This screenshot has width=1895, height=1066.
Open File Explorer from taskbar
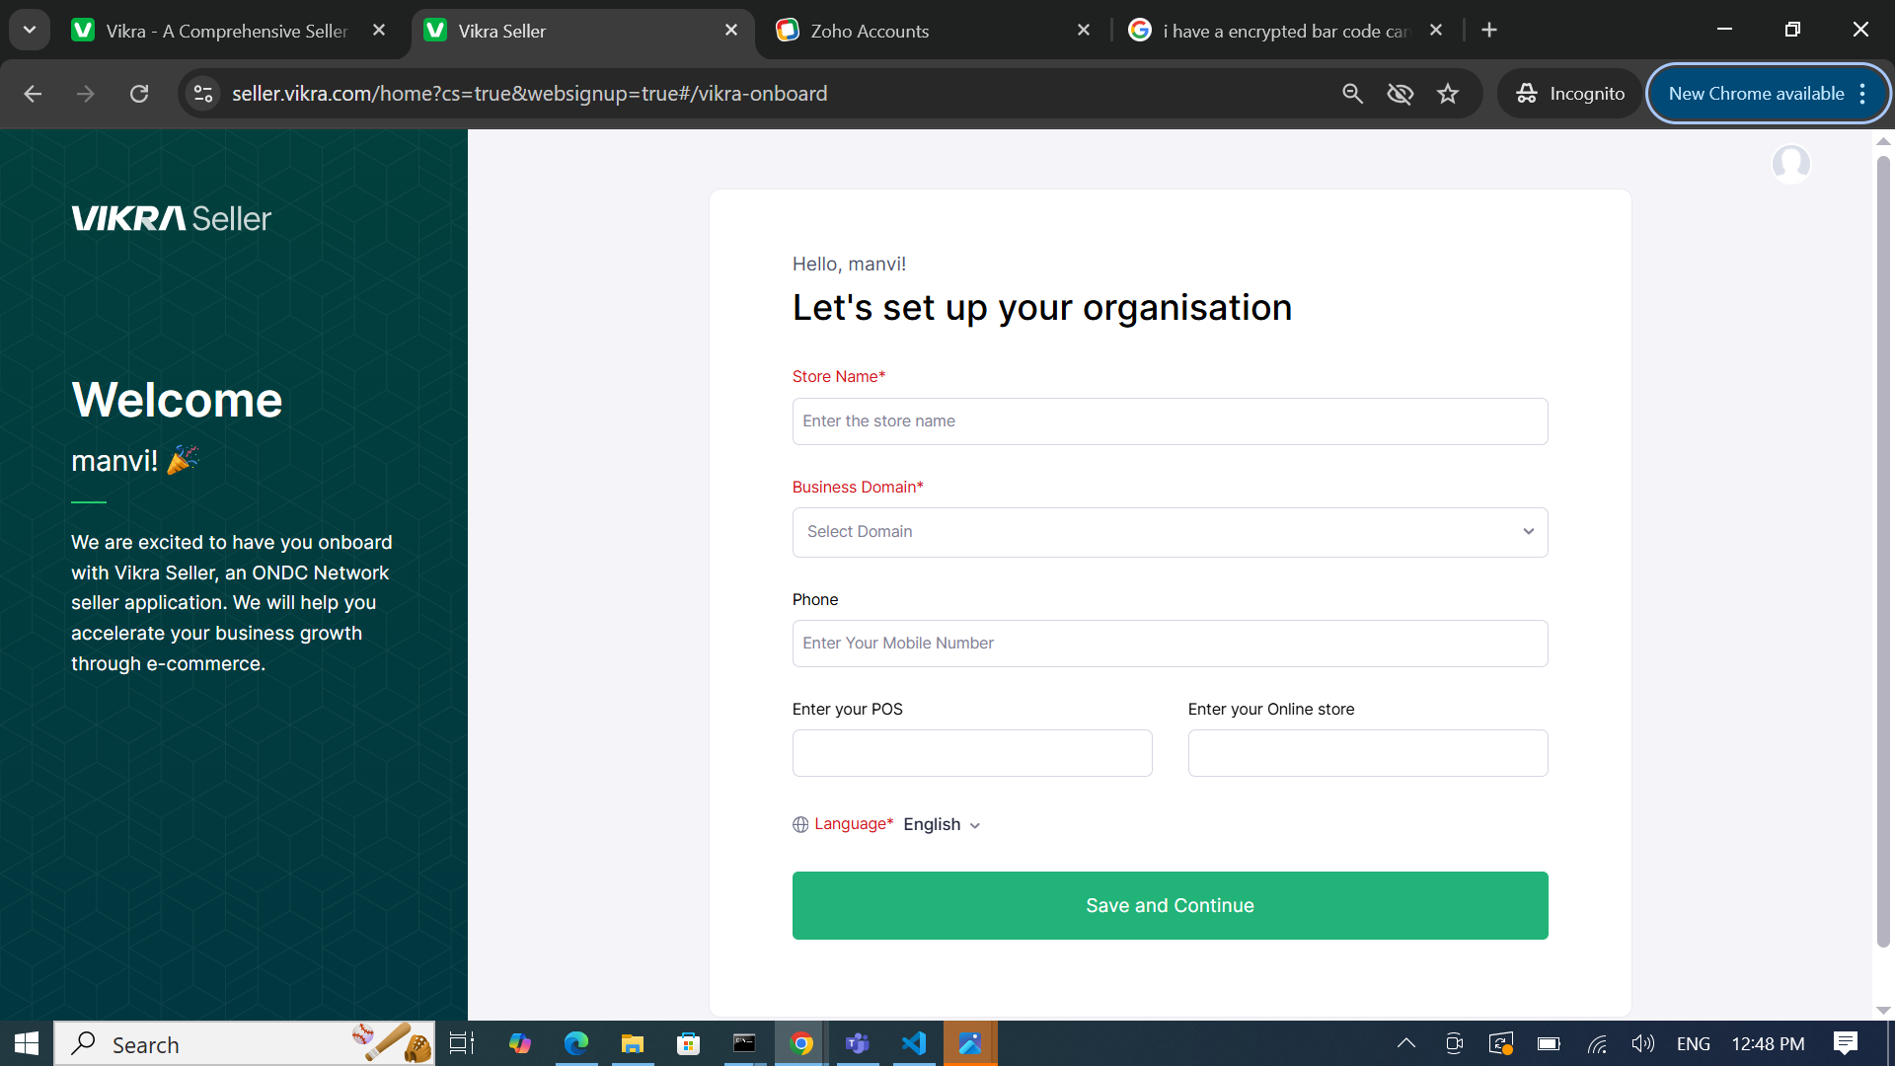(x=632, y=1043)
